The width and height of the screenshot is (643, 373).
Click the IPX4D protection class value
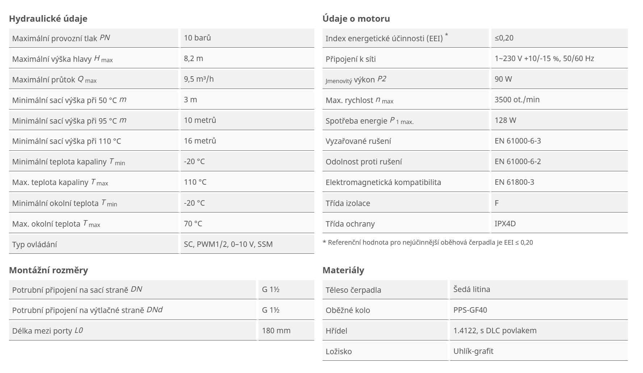tap(505, 223)
